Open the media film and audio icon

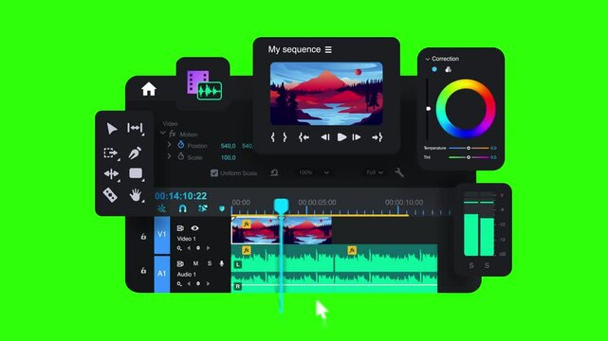[204, 85]
